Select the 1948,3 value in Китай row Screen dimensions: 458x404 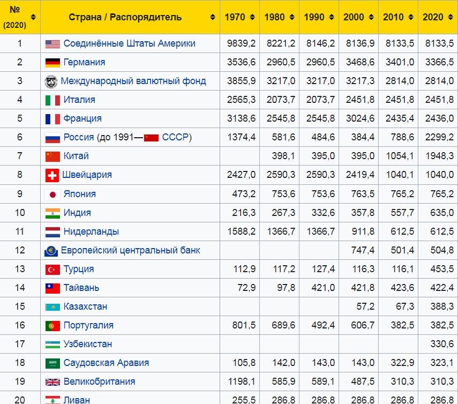tap(440, 156)
